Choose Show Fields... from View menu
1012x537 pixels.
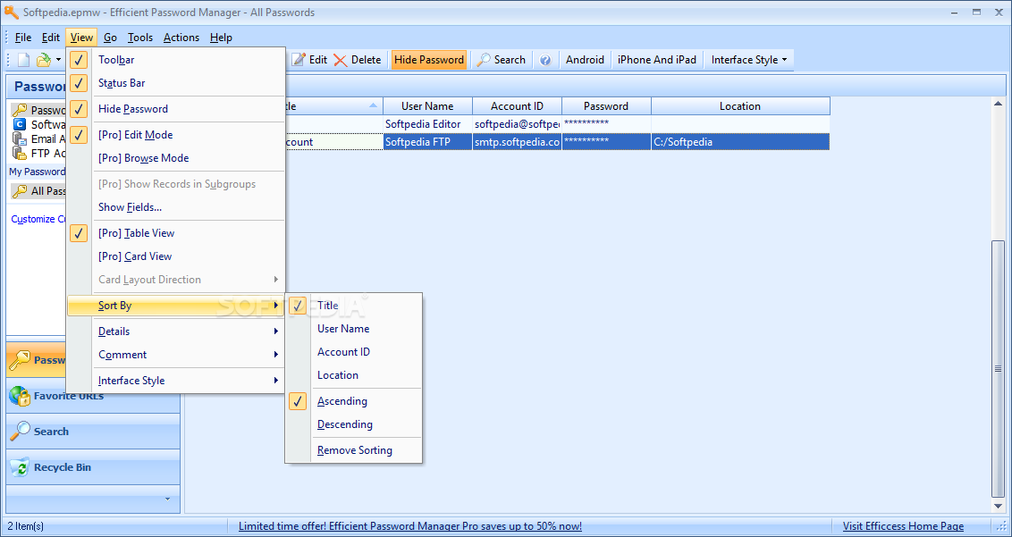pyautogui.click(x=175, y=207)
